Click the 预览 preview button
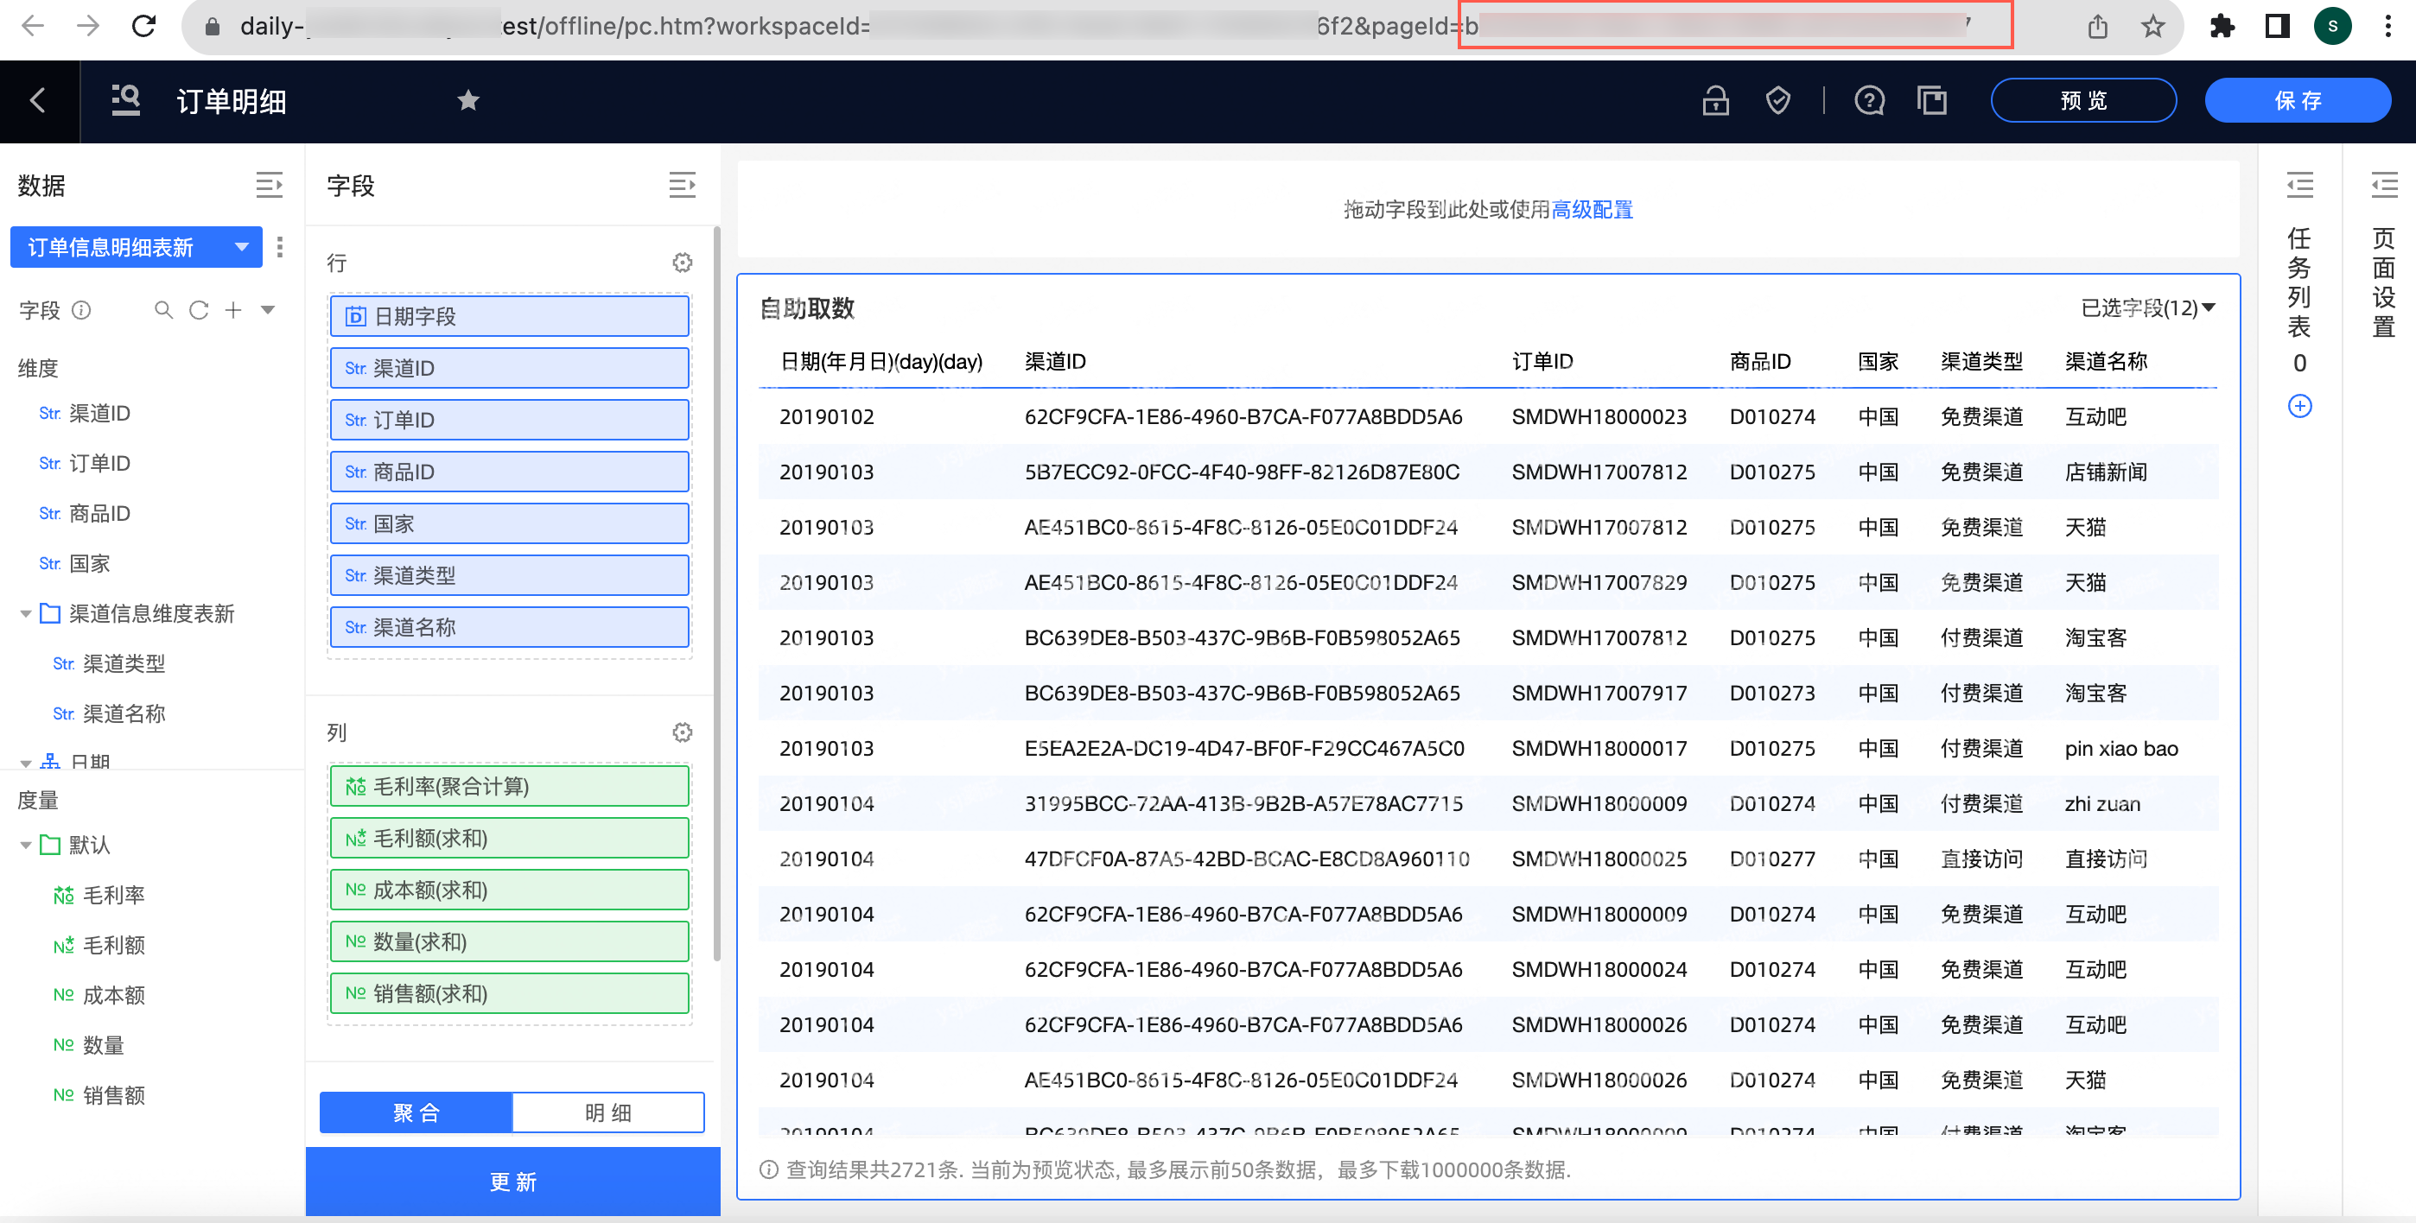 pyautogui.click(x=2083, y=100)
